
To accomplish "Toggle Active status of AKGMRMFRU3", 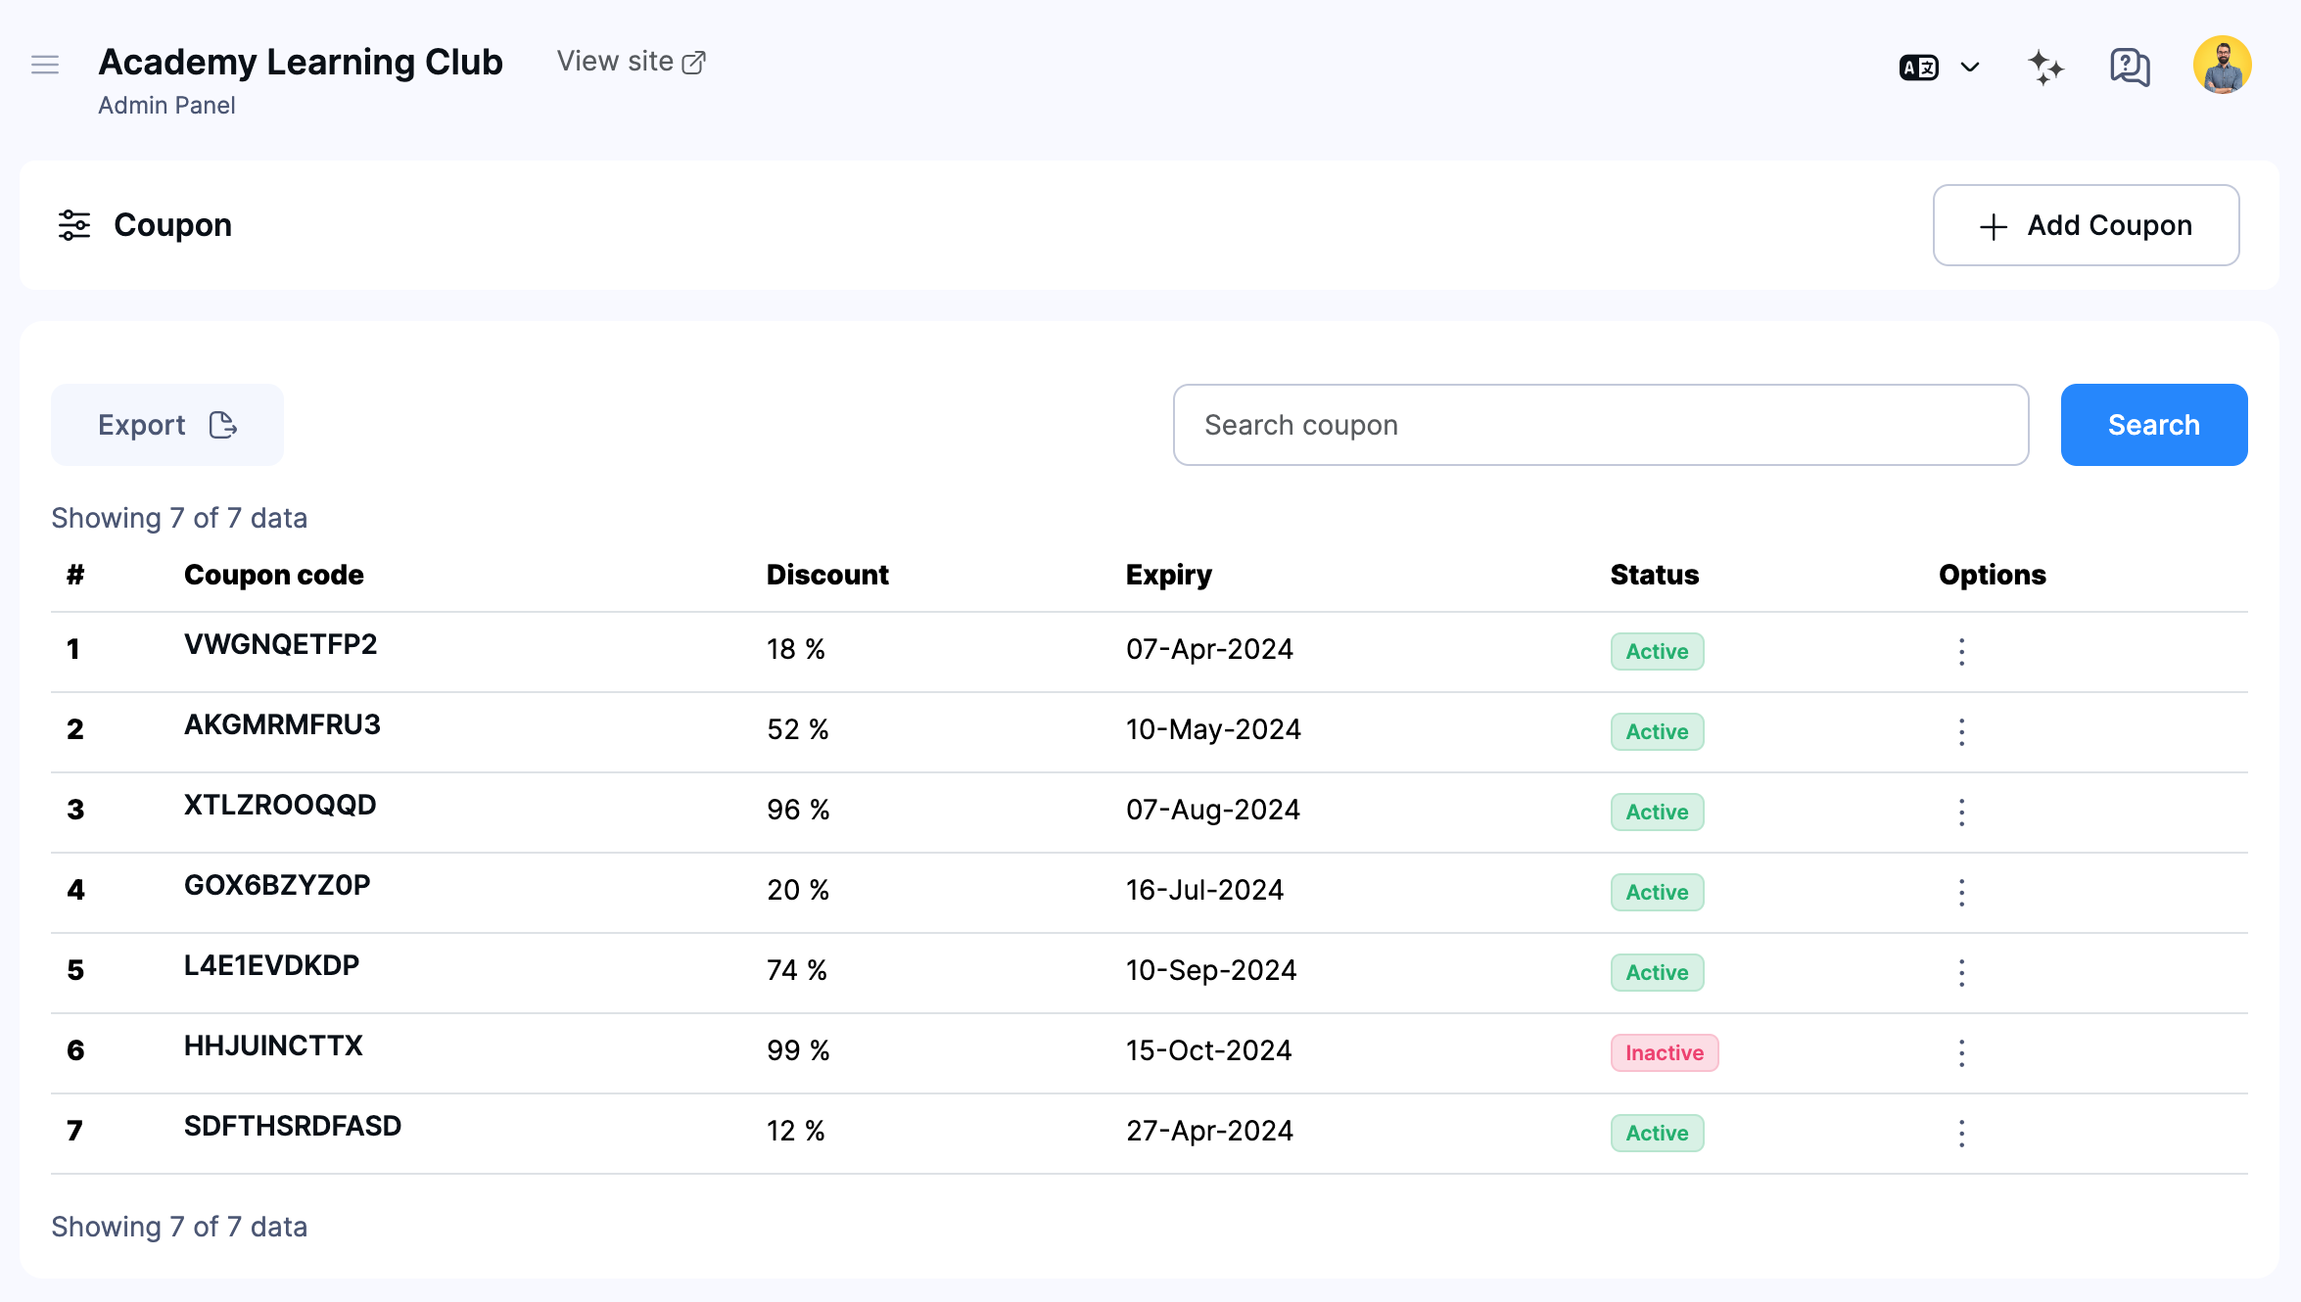I will 1657,731.
